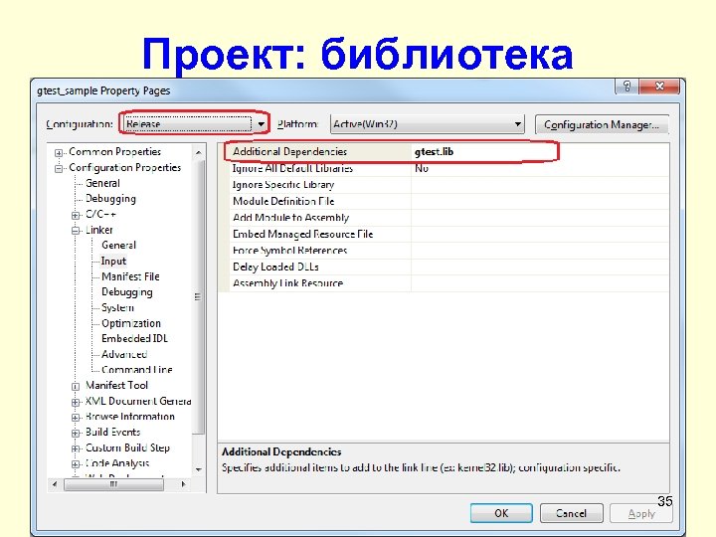The image size is (716, 537).
Task: Click the Apply button
Action: tap(641, 513)
